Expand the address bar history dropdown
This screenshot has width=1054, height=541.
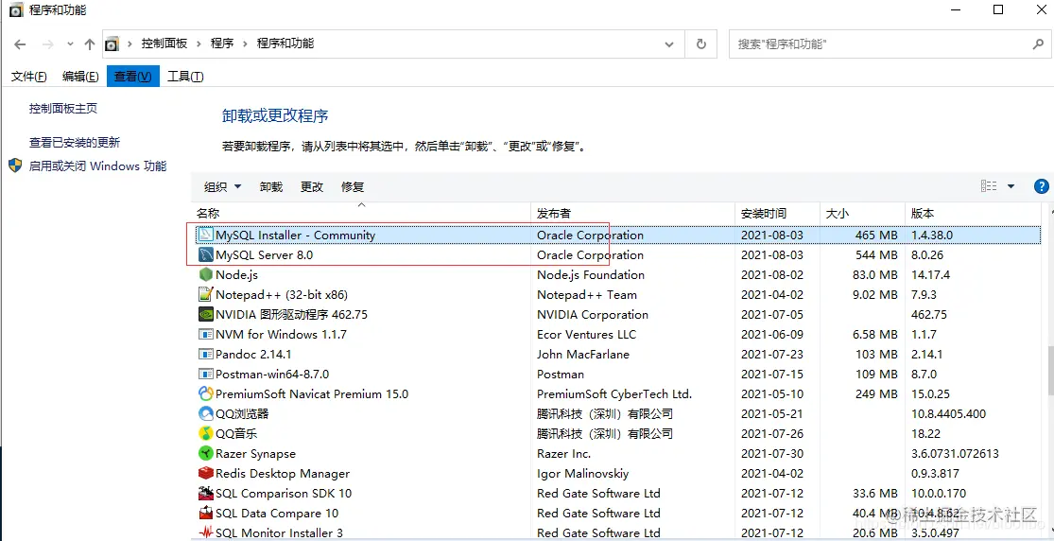(669, 44)
